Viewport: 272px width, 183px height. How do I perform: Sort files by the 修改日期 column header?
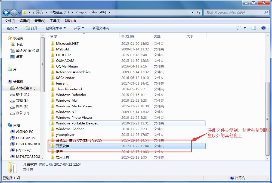[128, 36]
